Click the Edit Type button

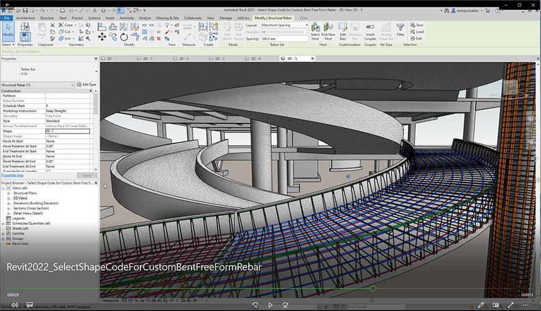(86, 84)
